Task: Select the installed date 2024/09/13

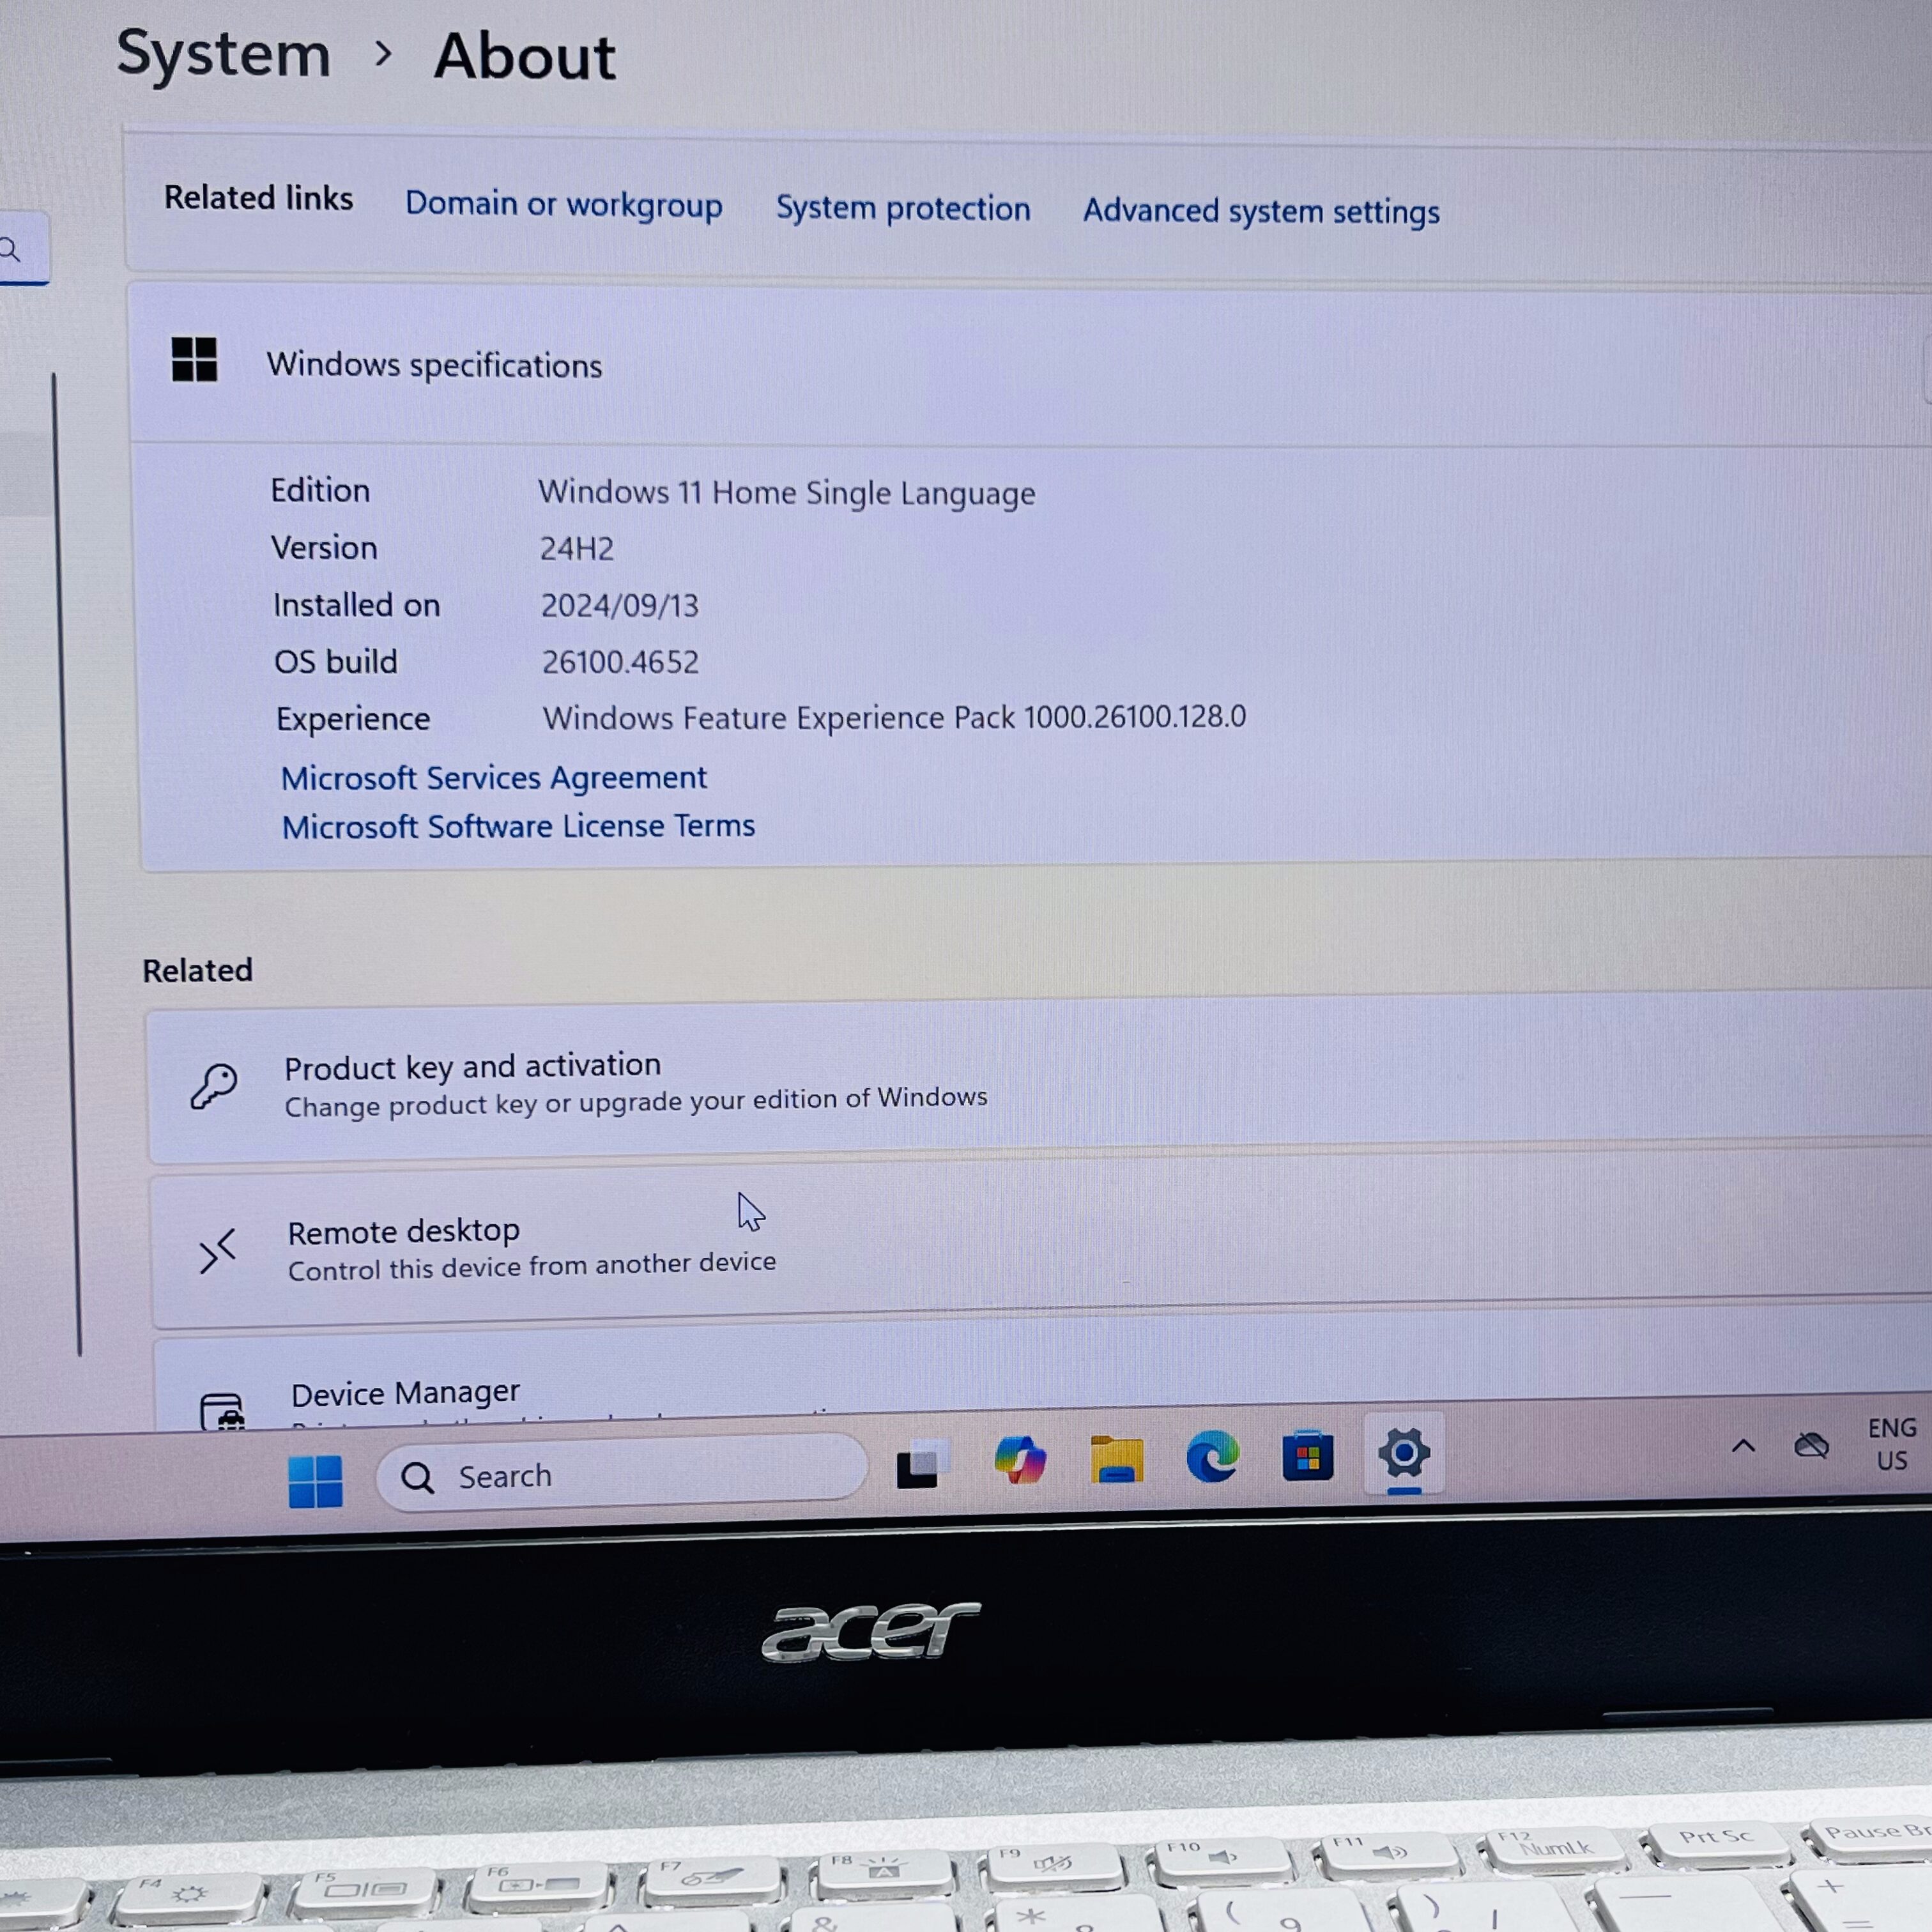Action: [x=620, y=605]
